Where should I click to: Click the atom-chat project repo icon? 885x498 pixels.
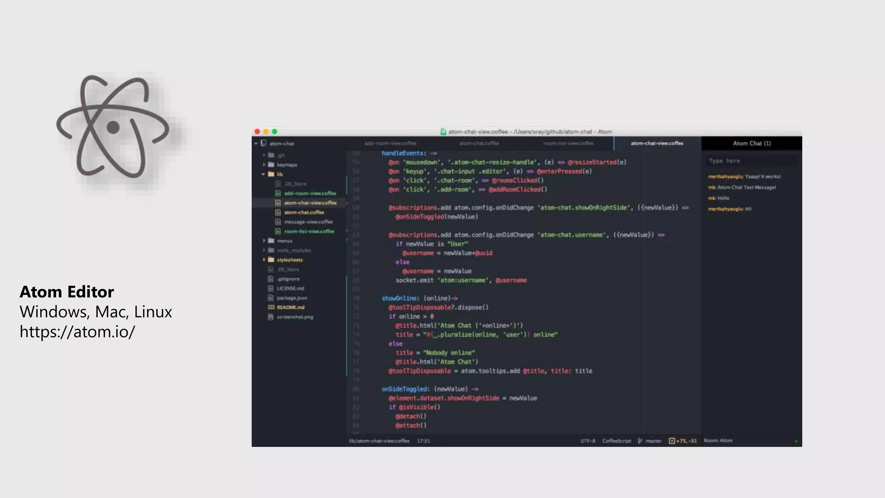264,144
